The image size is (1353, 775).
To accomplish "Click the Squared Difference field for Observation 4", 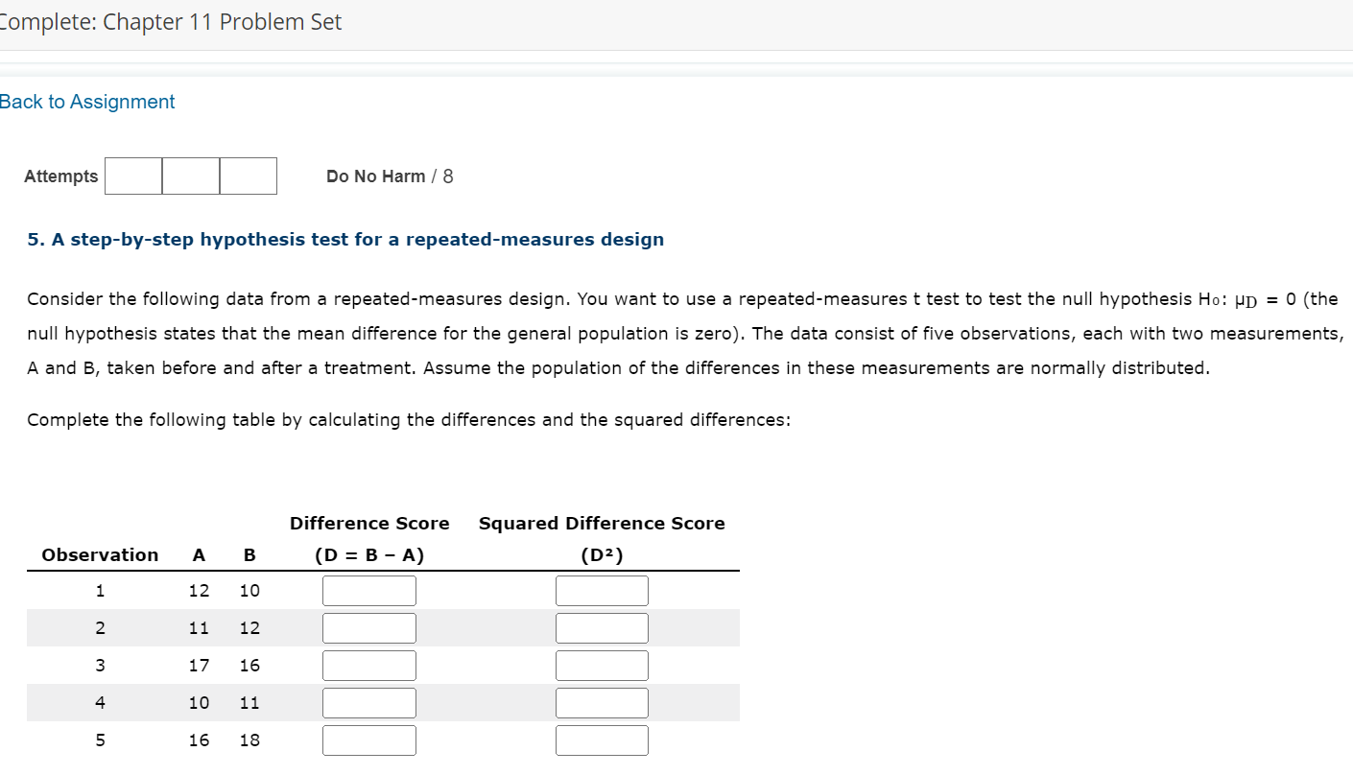I will [x=602, y=702].
